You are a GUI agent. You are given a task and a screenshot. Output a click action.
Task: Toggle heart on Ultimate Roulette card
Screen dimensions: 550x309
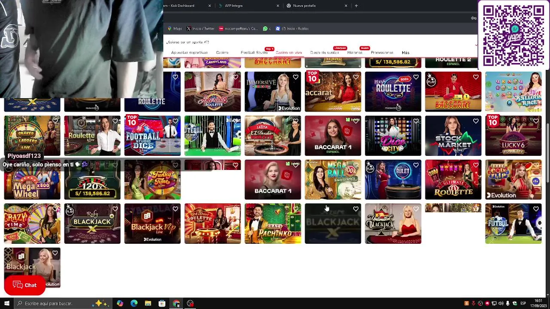(x=476, y=165)
